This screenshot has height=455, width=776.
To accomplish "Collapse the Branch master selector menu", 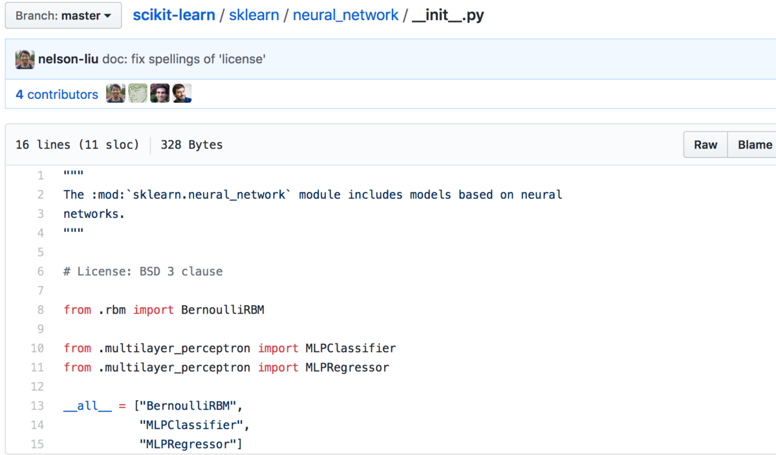I will pos(63,15).
